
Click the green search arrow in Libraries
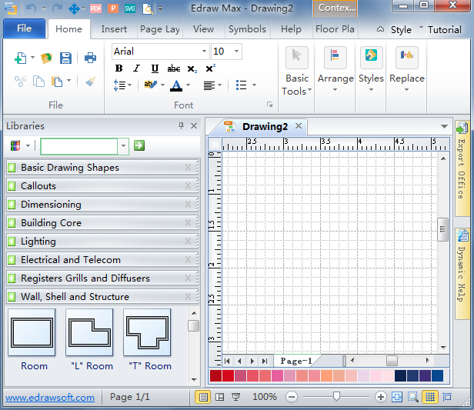(139, 145)
